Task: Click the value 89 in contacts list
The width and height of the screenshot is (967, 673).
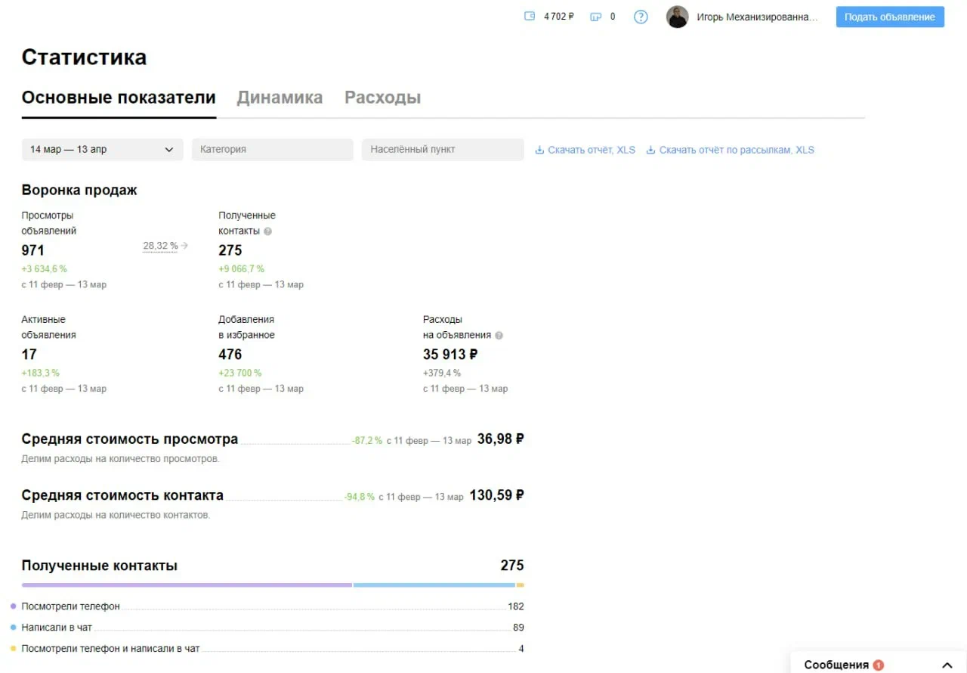Action: point(518,628)
